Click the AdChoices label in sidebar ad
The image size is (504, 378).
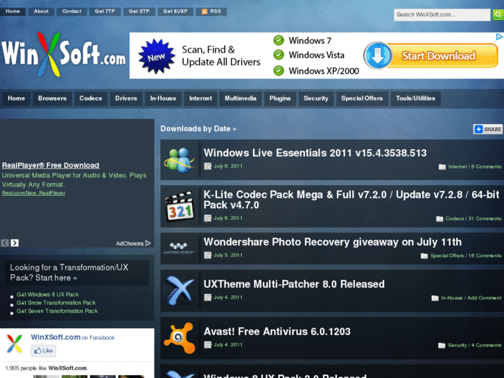[133, 243]
